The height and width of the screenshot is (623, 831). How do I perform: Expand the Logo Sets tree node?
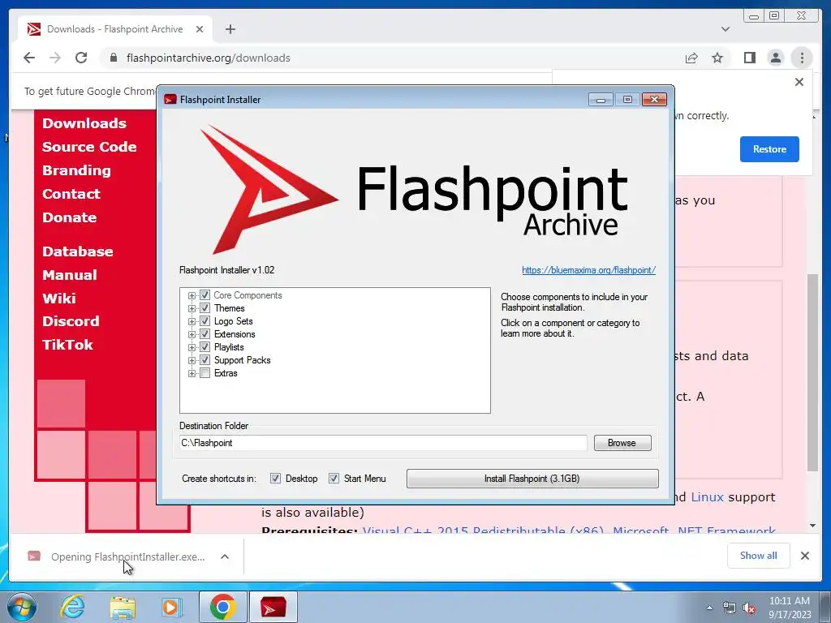[192, 321]
